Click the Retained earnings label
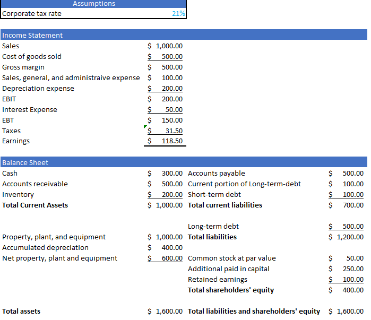This screenshot has width=371, height=320. coord(218,280)
